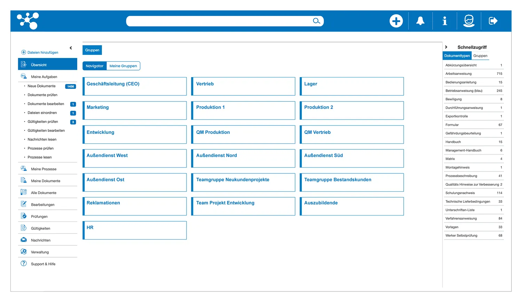The width and height of the screenshot is (522, 302).
Task: Switch to Meine Gruppen tab
Action: 123,66
